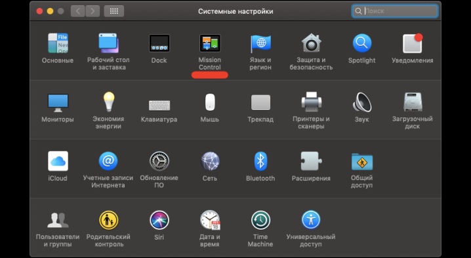This screenshot has height=258, width=471.
Task: Click the show all grid button
Action: click(x=114, y=11)
